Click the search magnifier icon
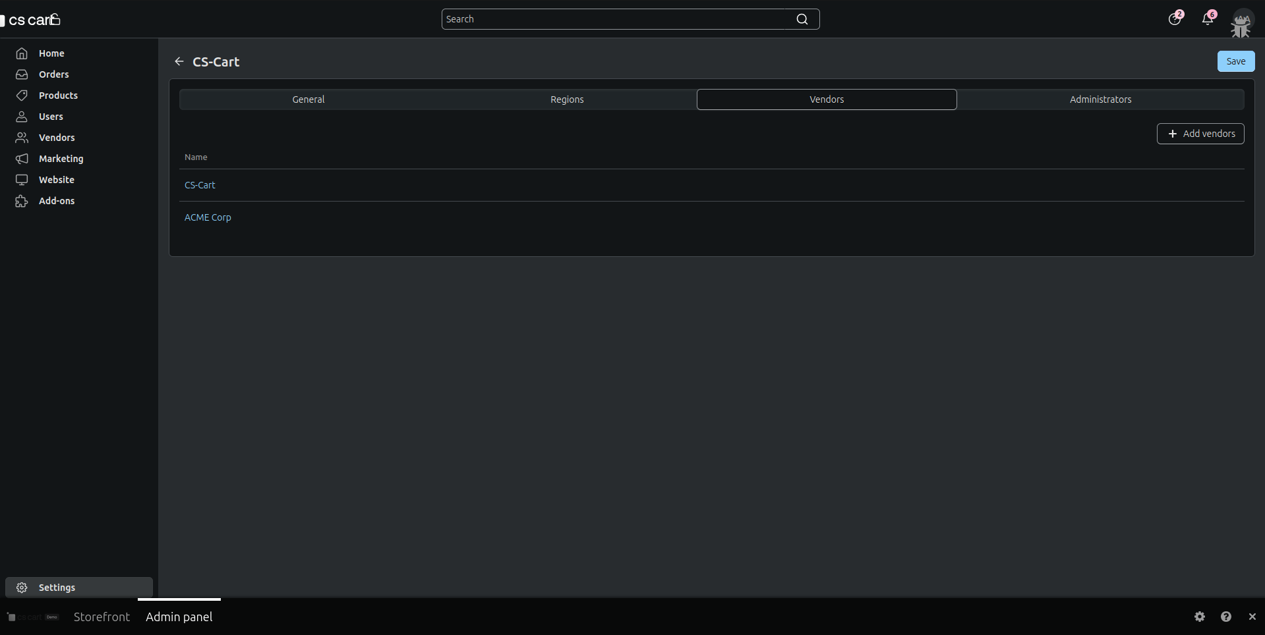The width and height of the screenshot is (1265, 635). tap(802, 19)
